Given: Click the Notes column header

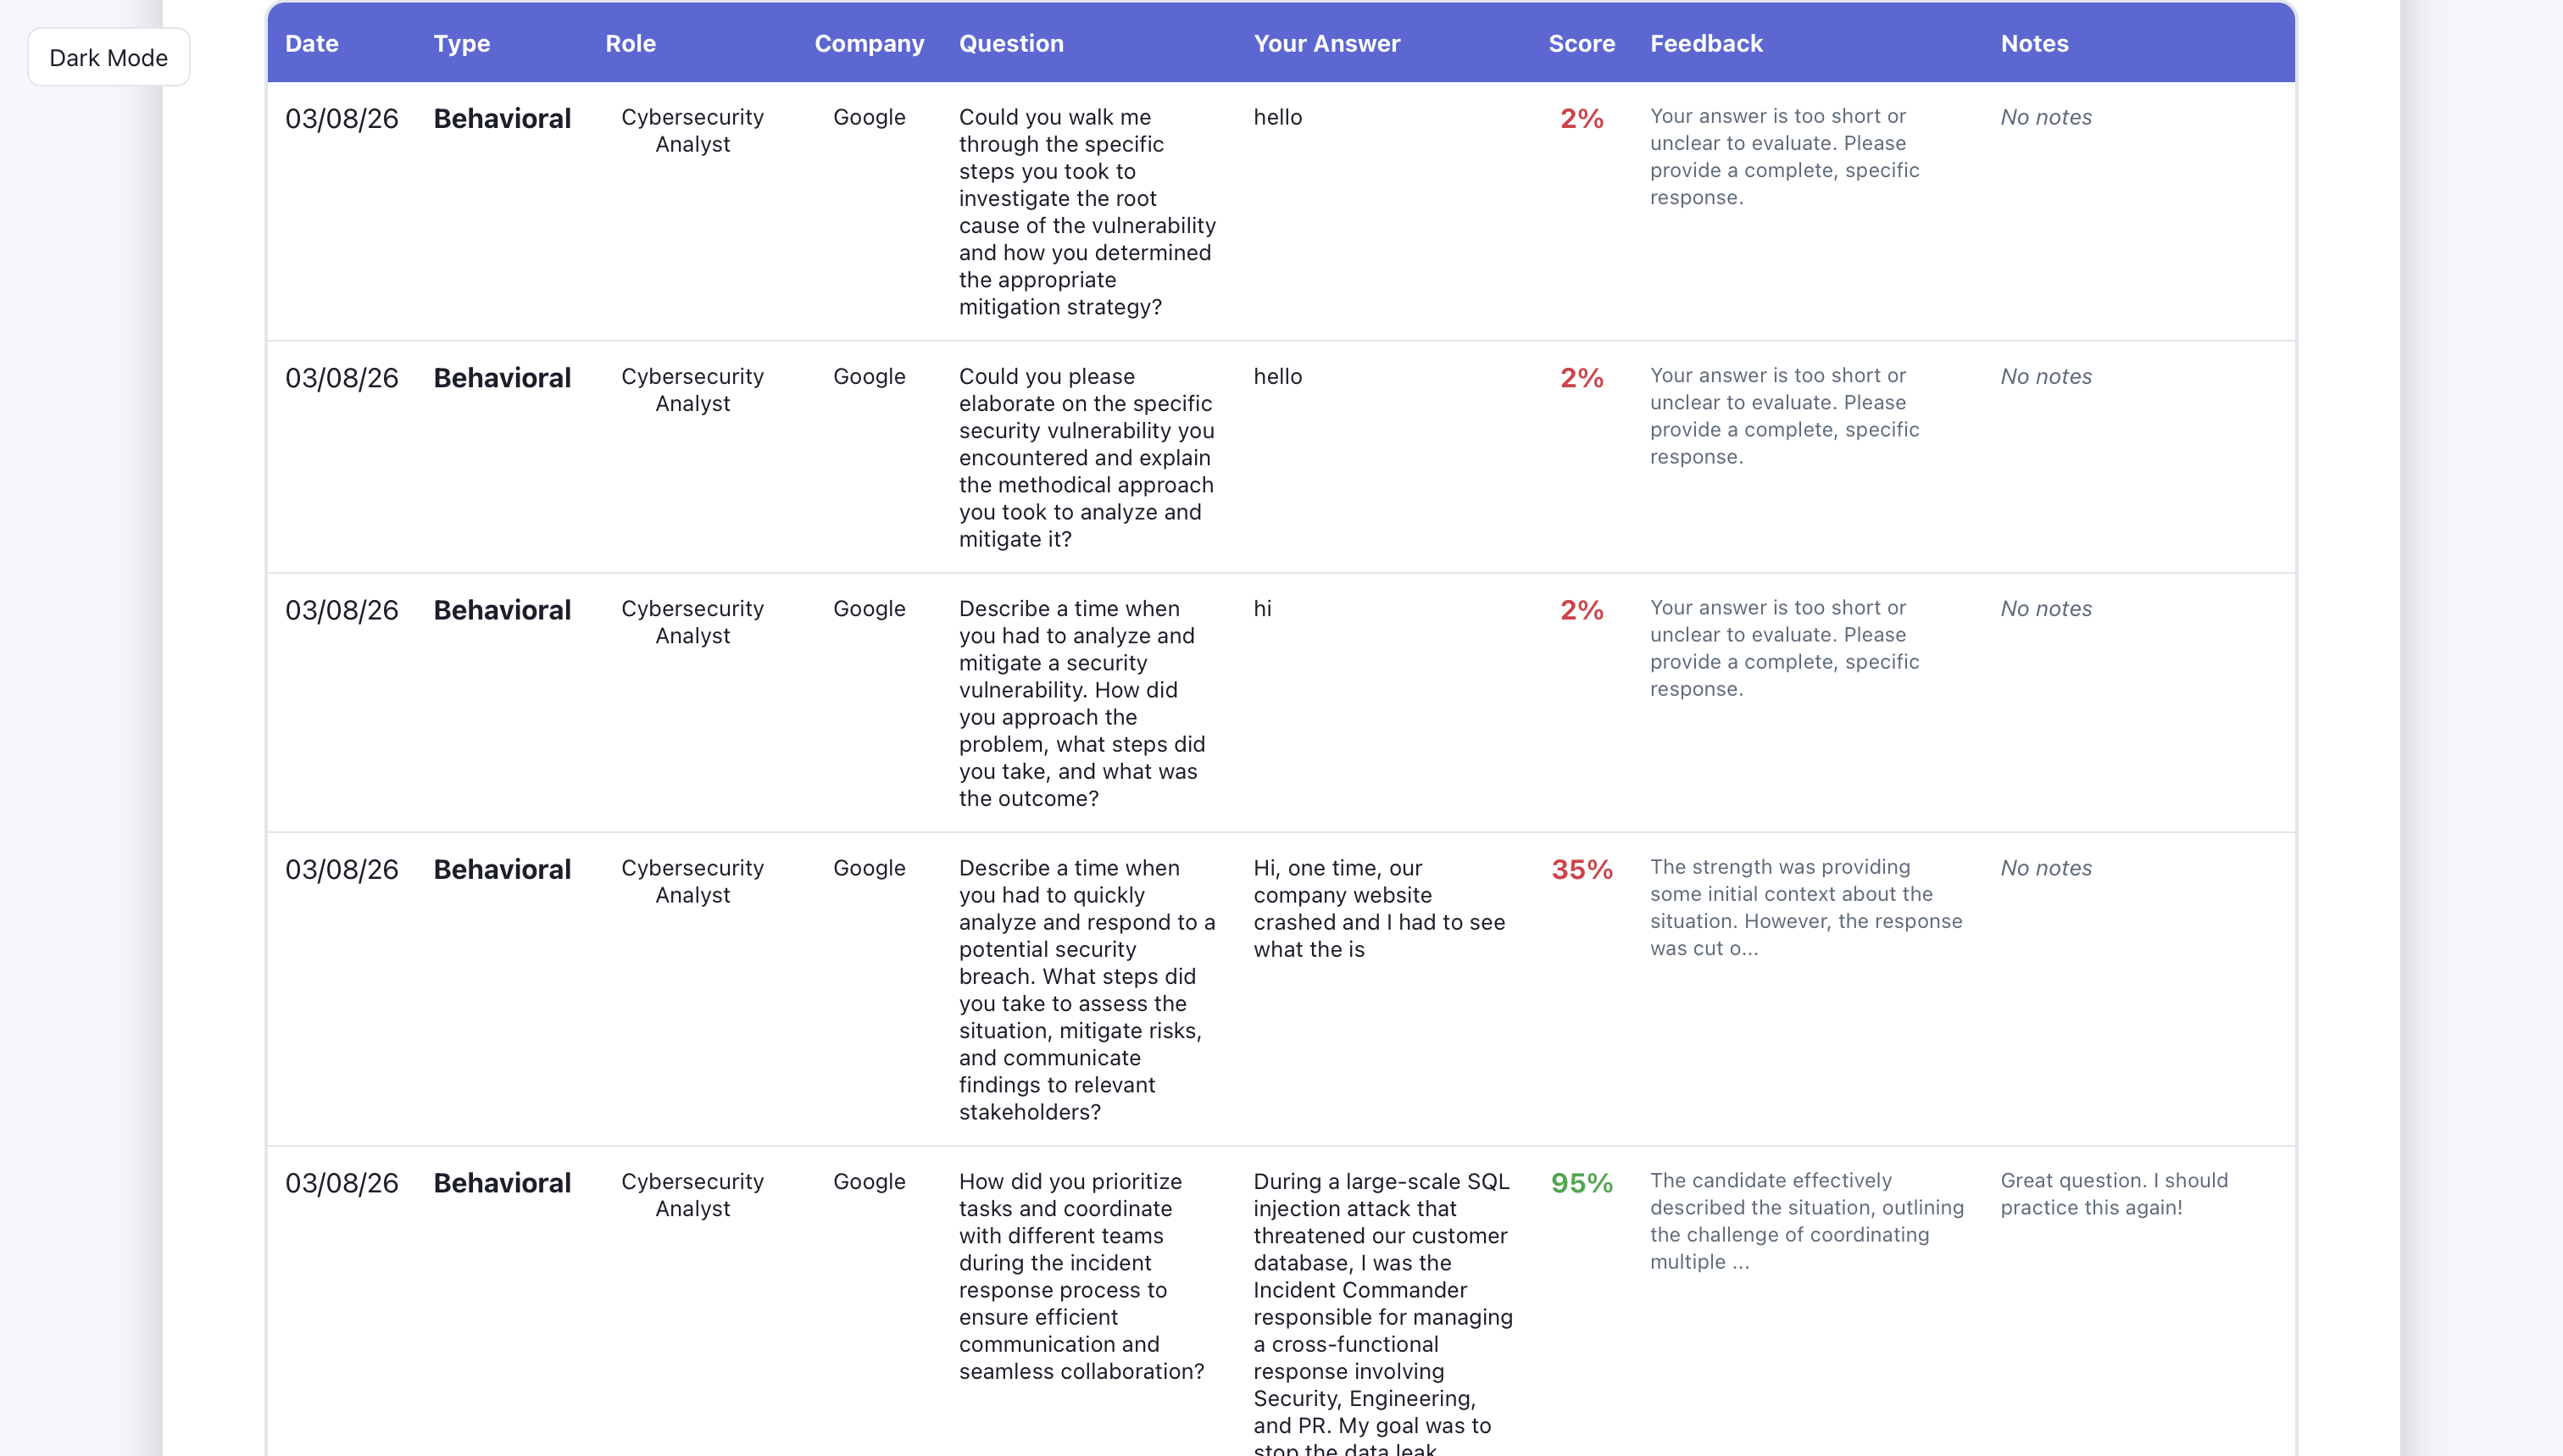Looking at the screenshot, I should [x=2034, y=43].
